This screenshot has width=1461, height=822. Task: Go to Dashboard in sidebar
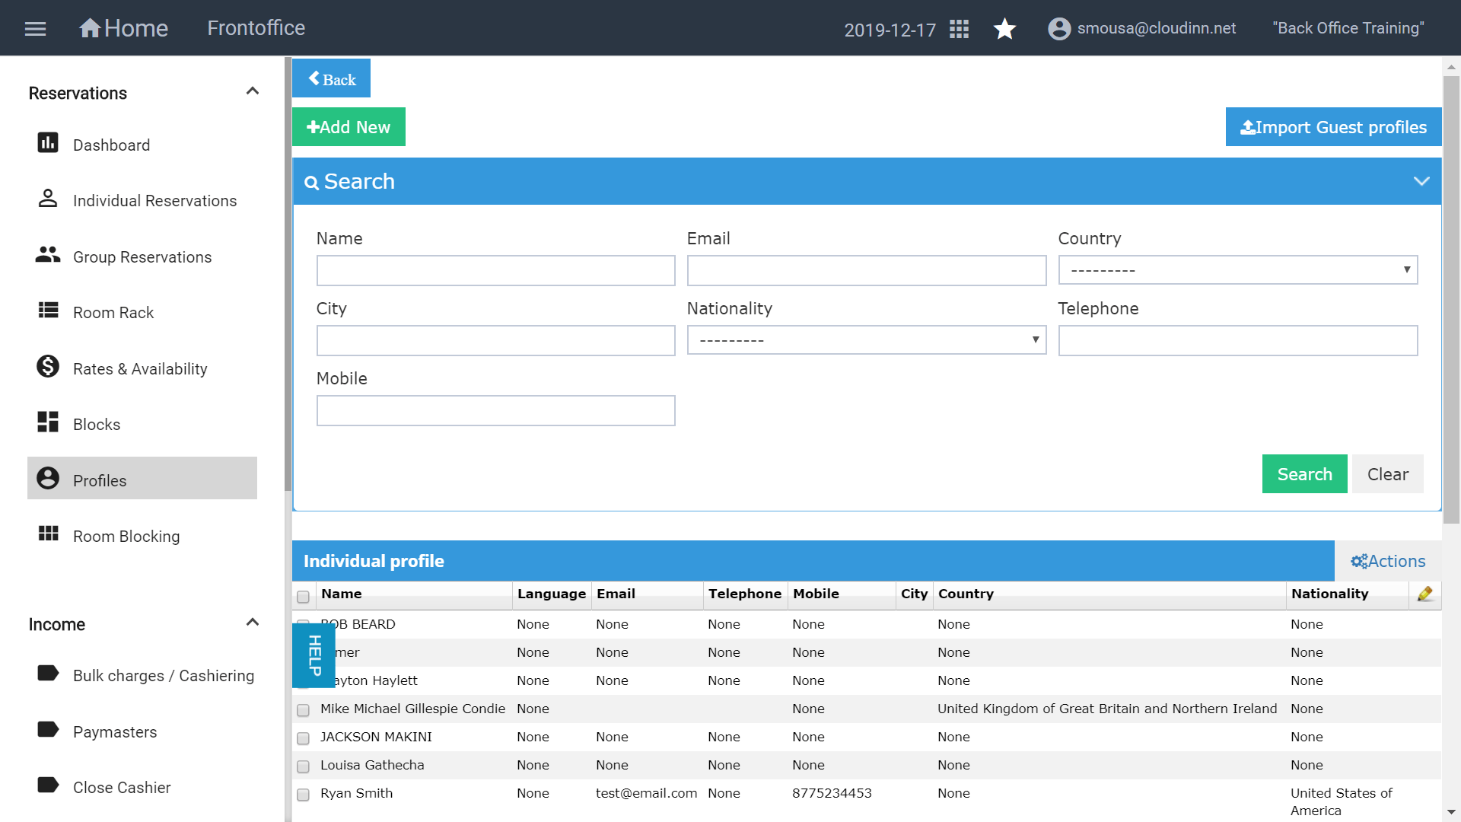[x=111, y=145]
